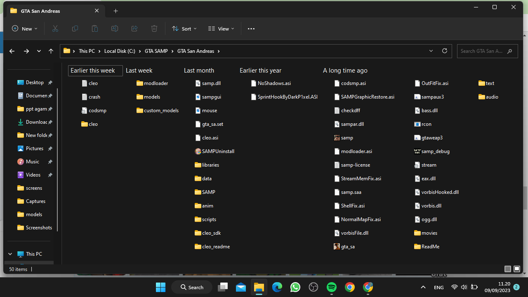The height and width of the screenshot is (297, 528).
Task: Open Screenshots folder in sidebar
Action: click(x=35, y=228)
